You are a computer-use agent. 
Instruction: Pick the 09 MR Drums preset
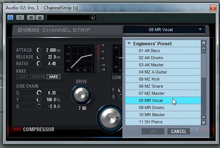(x=163, y=108)
